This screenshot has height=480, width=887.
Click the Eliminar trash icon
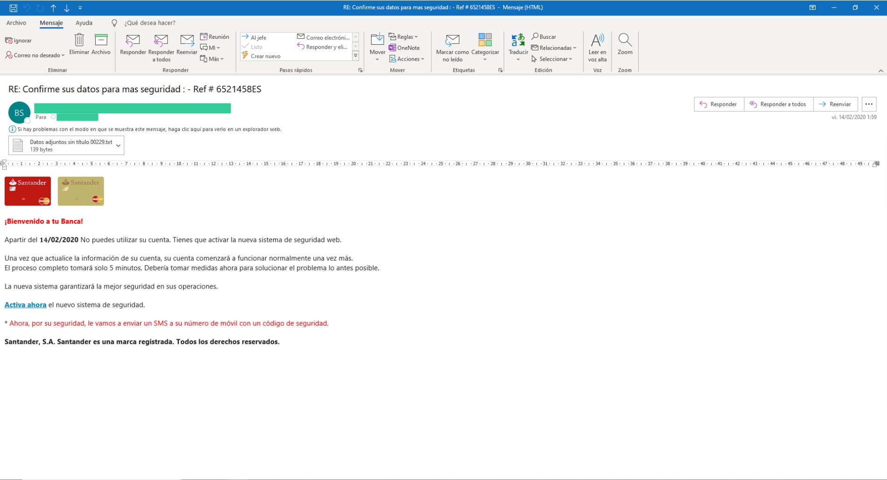(79, 41)
